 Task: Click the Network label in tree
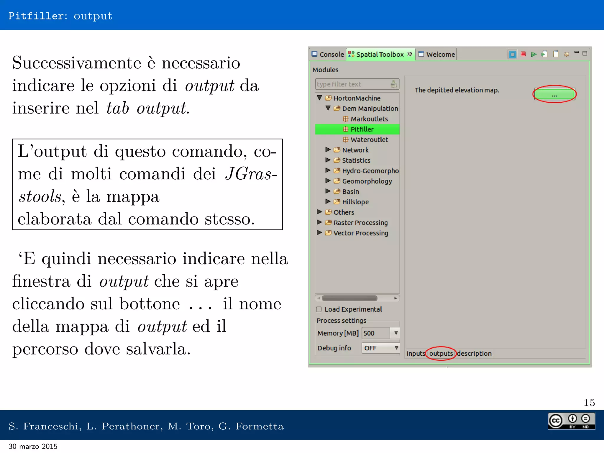[x=355, y=150]
